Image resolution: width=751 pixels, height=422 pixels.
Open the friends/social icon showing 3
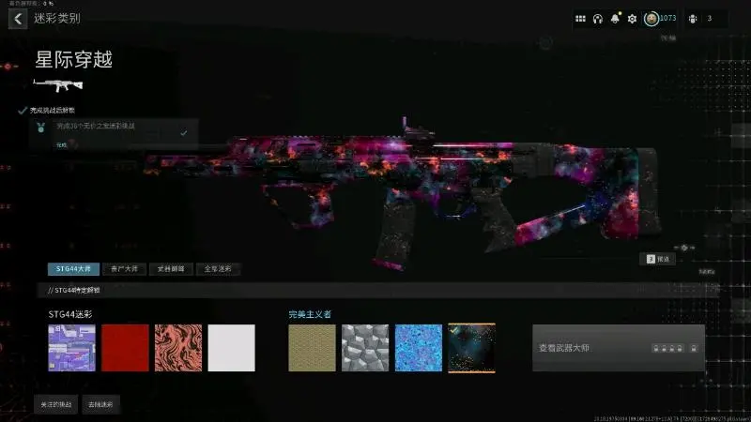695,19
